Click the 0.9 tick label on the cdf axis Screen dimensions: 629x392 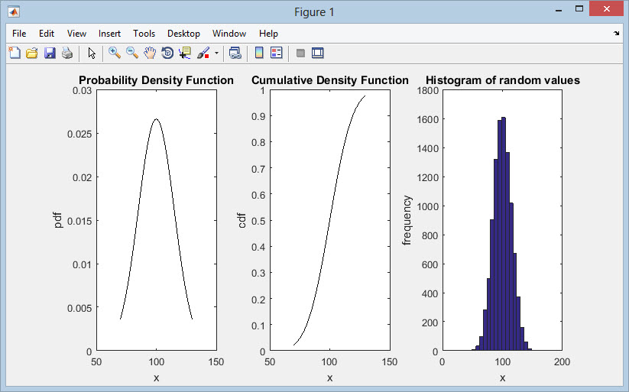click(x=258, y=116)
